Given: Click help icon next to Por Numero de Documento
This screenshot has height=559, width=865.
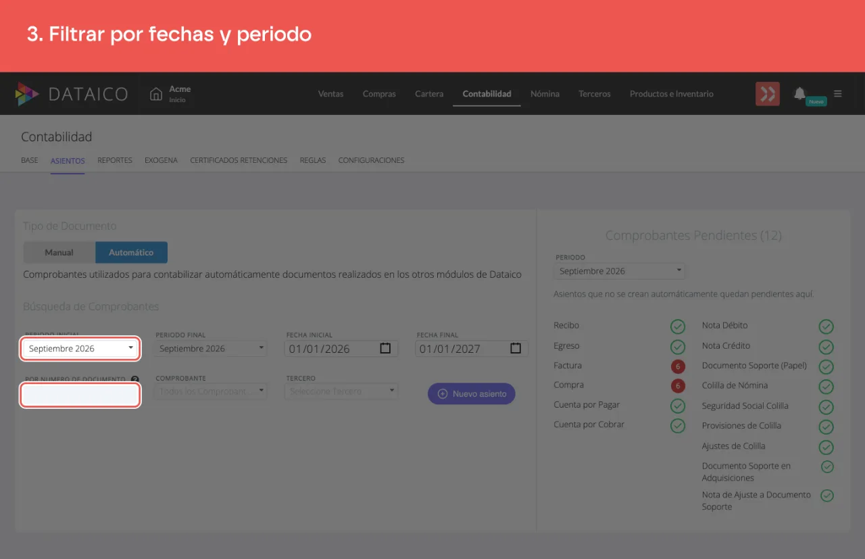Looking at the screenshot, I should (135, 380).
